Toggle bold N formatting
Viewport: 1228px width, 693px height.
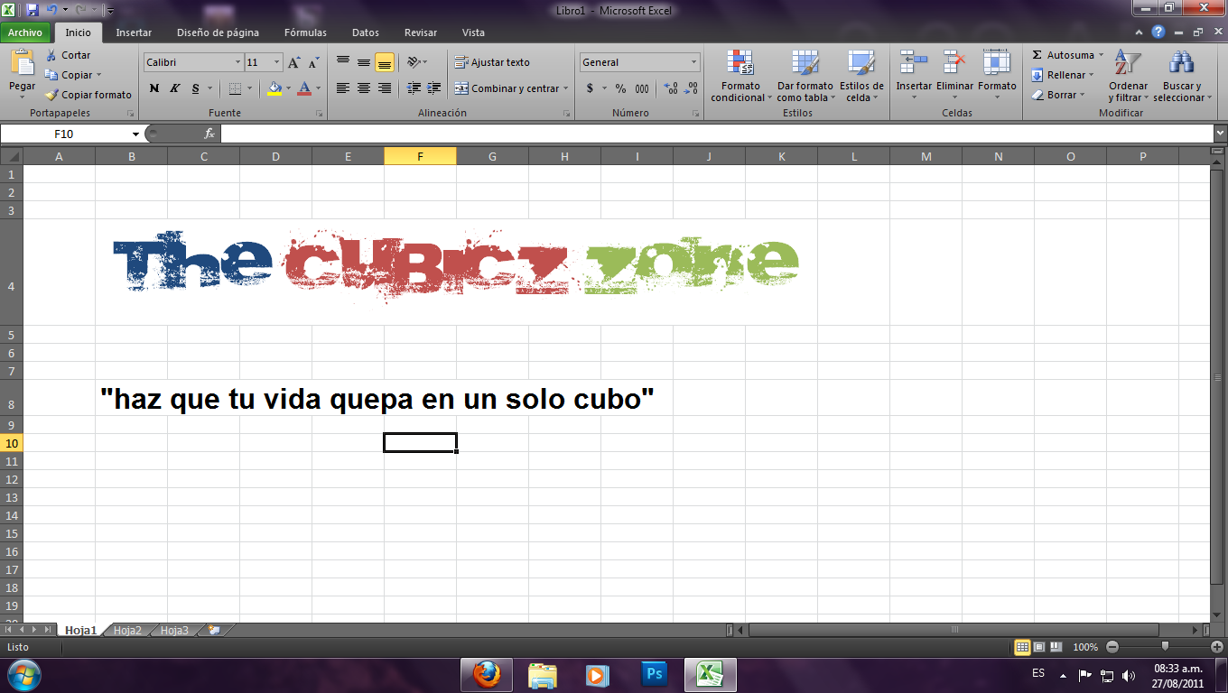coord(154,88)
